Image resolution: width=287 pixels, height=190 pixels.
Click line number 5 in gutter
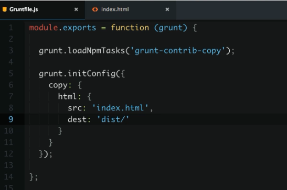(11, 74)
